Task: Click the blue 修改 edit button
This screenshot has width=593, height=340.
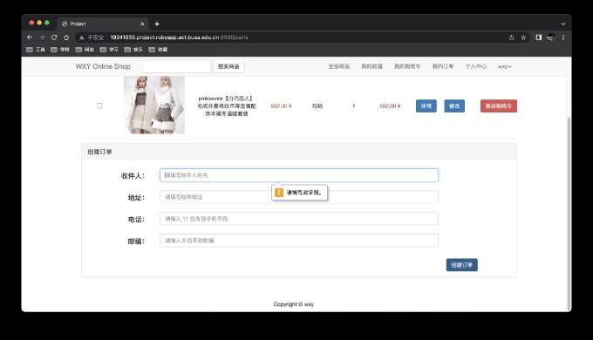Action: [x=454, y=105]
